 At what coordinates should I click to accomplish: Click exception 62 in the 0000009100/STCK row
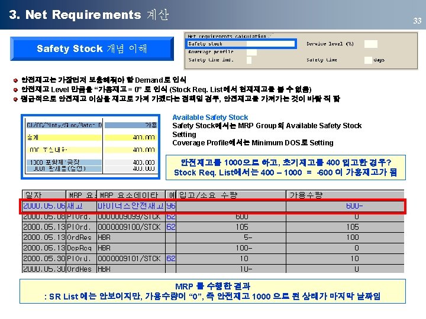[170, 227]
